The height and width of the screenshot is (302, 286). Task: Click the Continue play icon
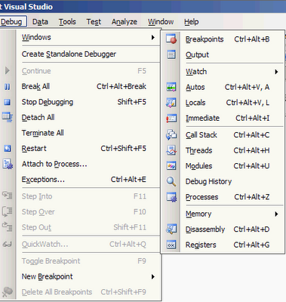[8, 71]
